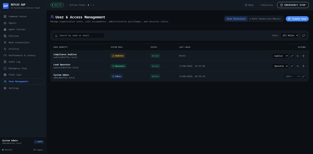Open Help from the top bar
Viewport: 313px width, 154px height.
pos(249,5)
